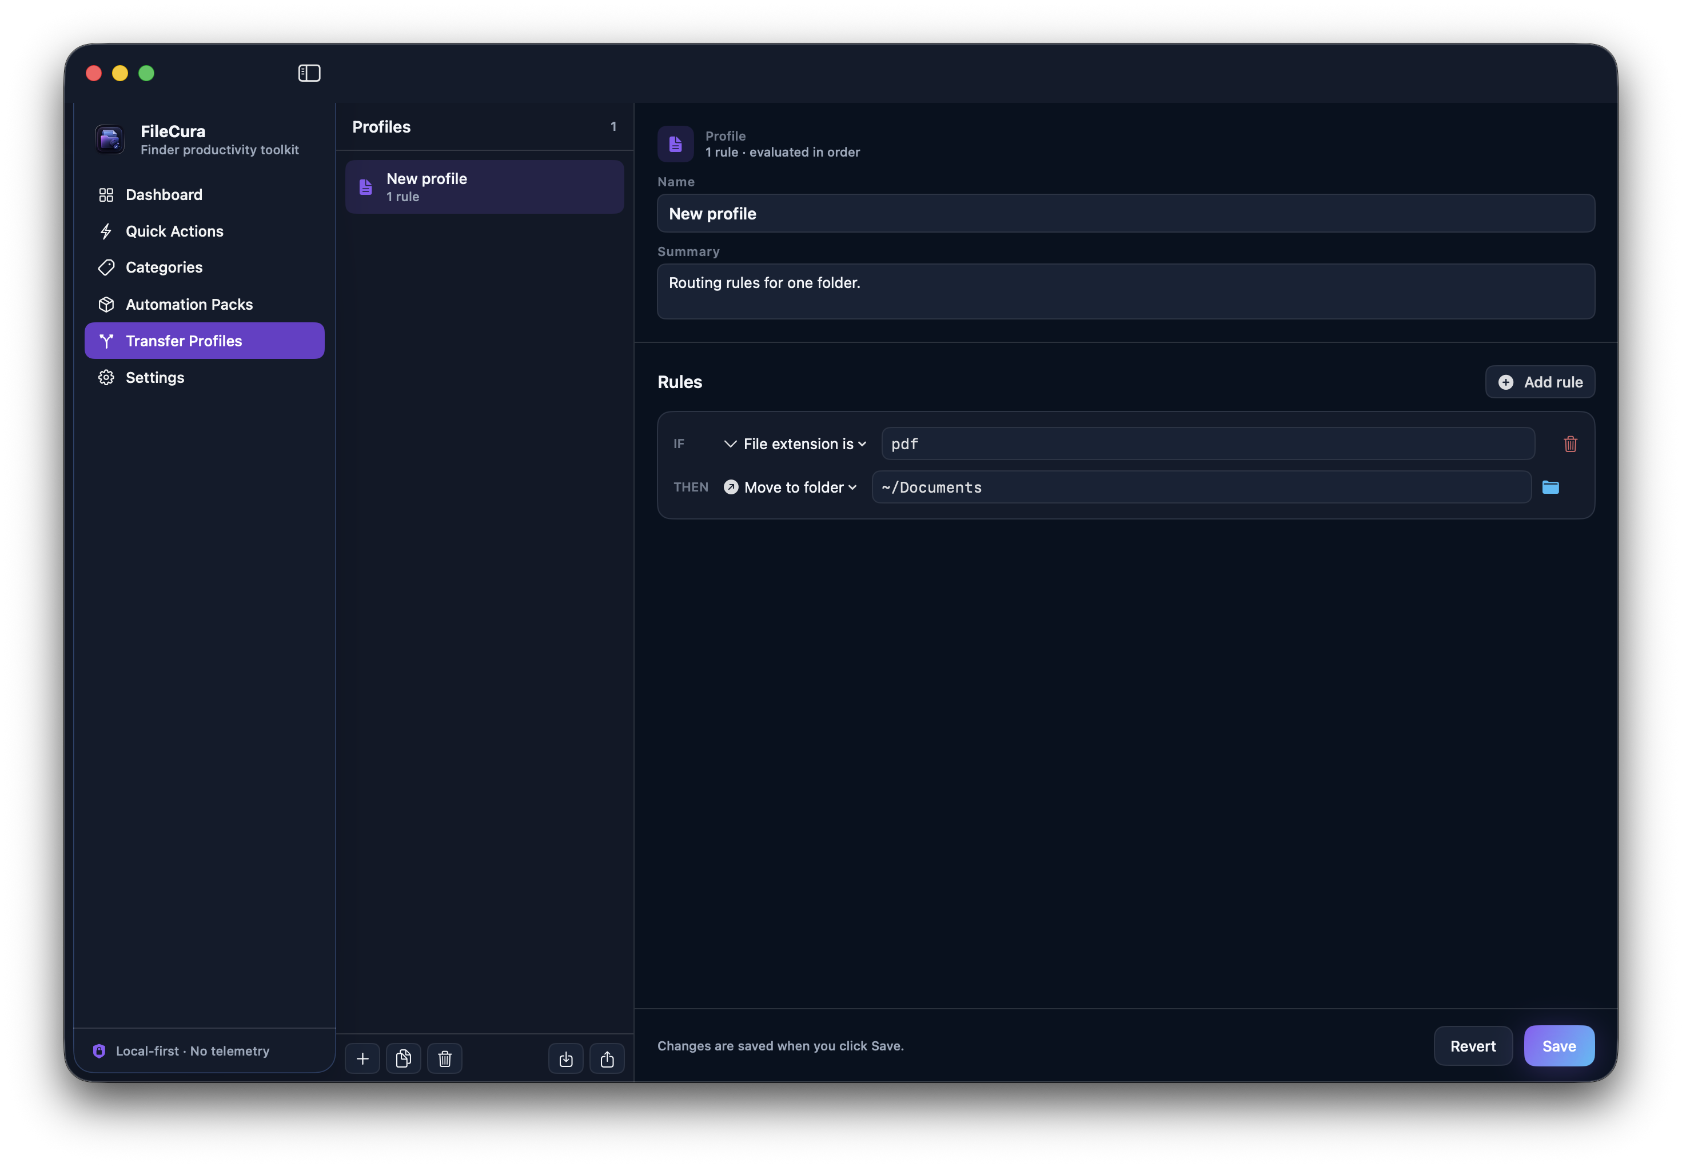Click the Automation Packs box icon
Viewport: 1682px width, 1167px height.
click(x=106, y=304)
